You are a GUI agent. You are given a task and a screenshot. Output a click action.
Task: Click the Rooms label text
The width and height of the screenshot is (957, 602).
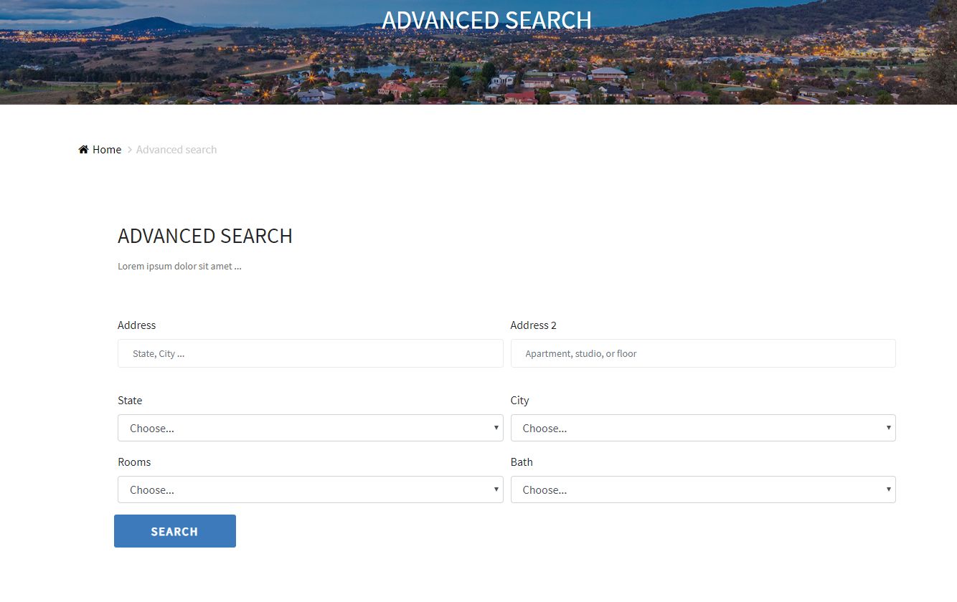point(134,462)
